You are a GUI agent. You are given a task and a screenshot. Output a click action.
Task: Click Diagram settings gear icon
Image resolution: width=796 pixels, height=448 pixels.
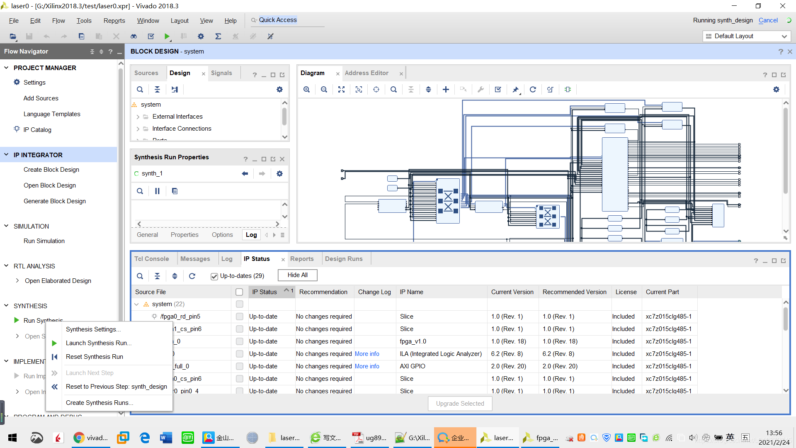[x=776, y=90]
